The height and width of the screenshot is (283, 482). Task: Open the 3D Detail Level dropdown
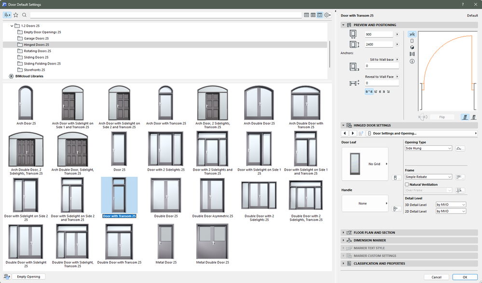(451, 204)
